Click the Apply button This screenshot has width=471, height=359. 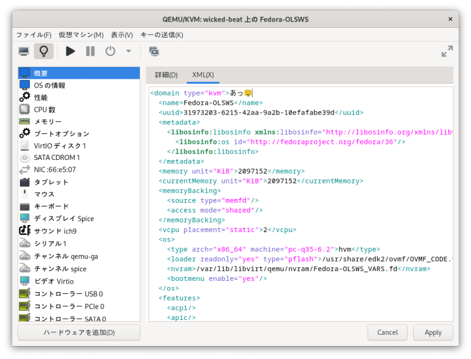433,332
